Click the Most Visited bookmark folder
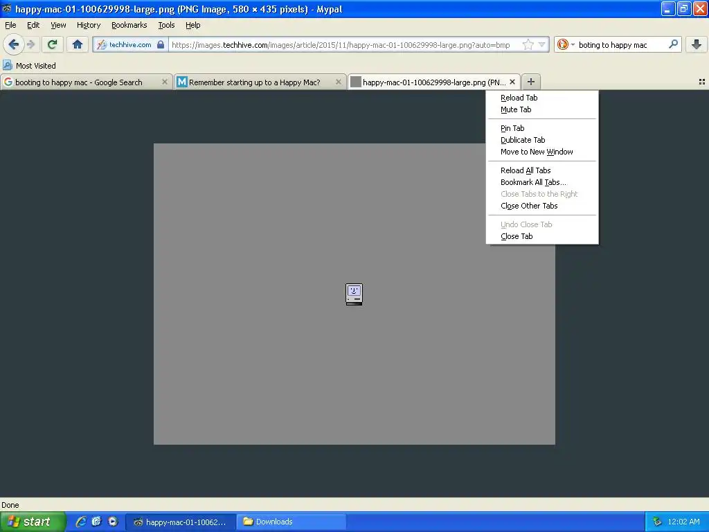709x532 pixels. 29,66
